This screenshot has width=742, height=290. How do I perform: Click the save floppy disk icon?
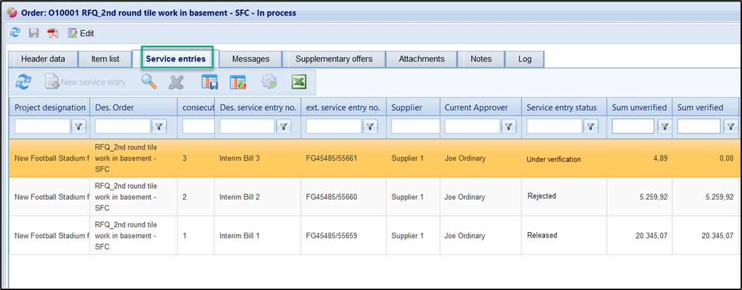(34, 33)
